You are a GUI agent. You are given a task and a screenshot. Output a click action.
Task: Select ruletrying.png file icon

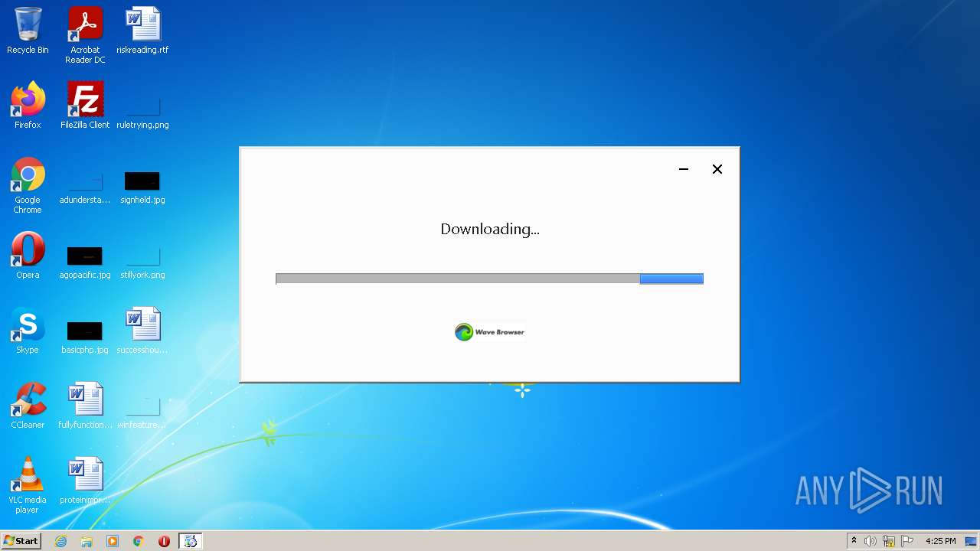142,111
